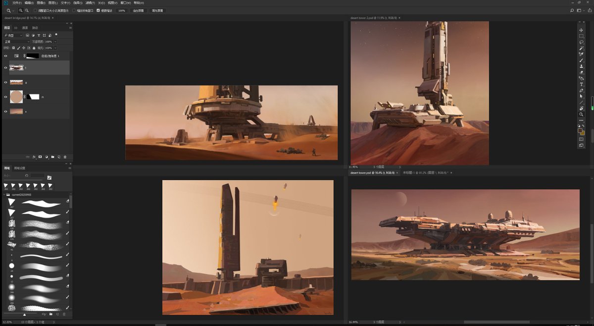Select the Rectangular Marquee tool

click(581, 36)
